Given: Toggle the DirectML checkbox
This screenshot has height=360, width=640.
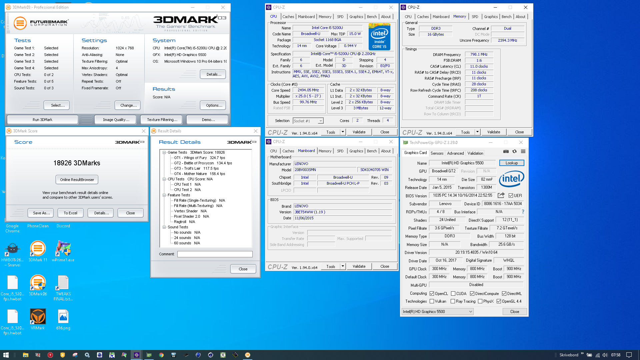Looking at the screenshot, I should point(504,294).
